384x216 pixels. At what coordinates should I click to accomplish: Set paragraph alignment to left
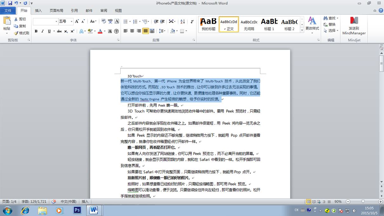point(126,31)
